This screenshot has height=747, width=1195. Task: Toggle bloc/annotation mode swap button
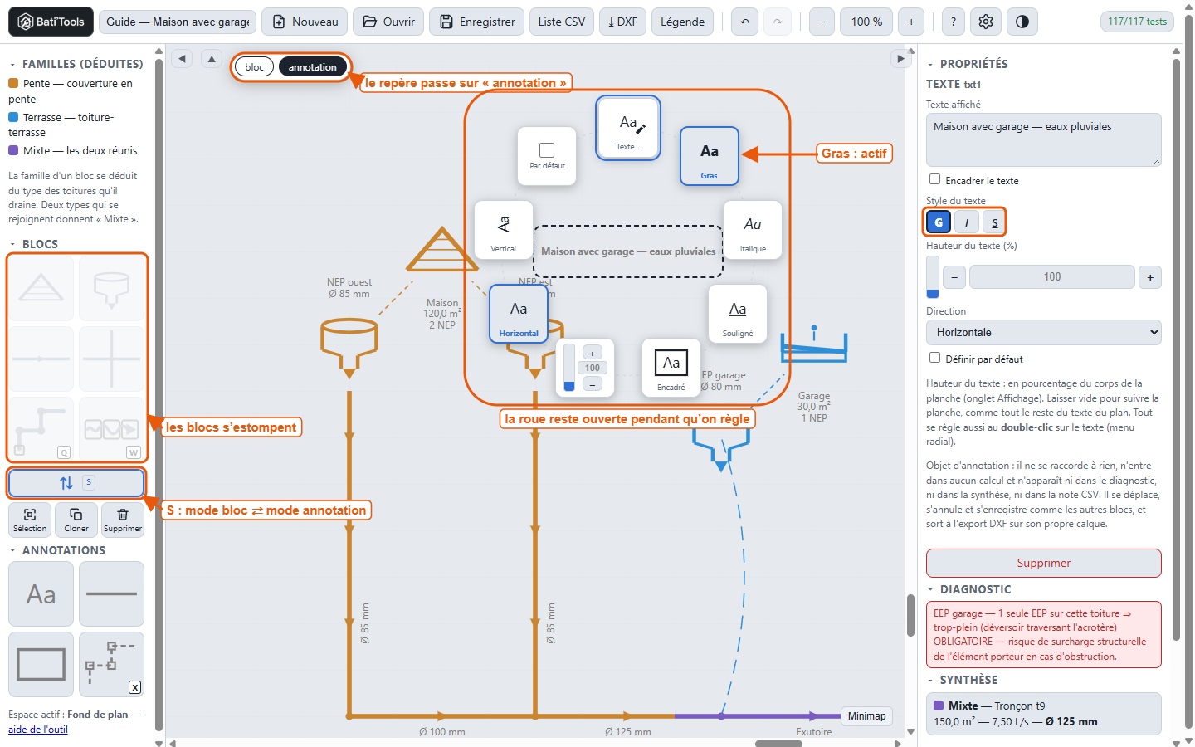(76, 482)
